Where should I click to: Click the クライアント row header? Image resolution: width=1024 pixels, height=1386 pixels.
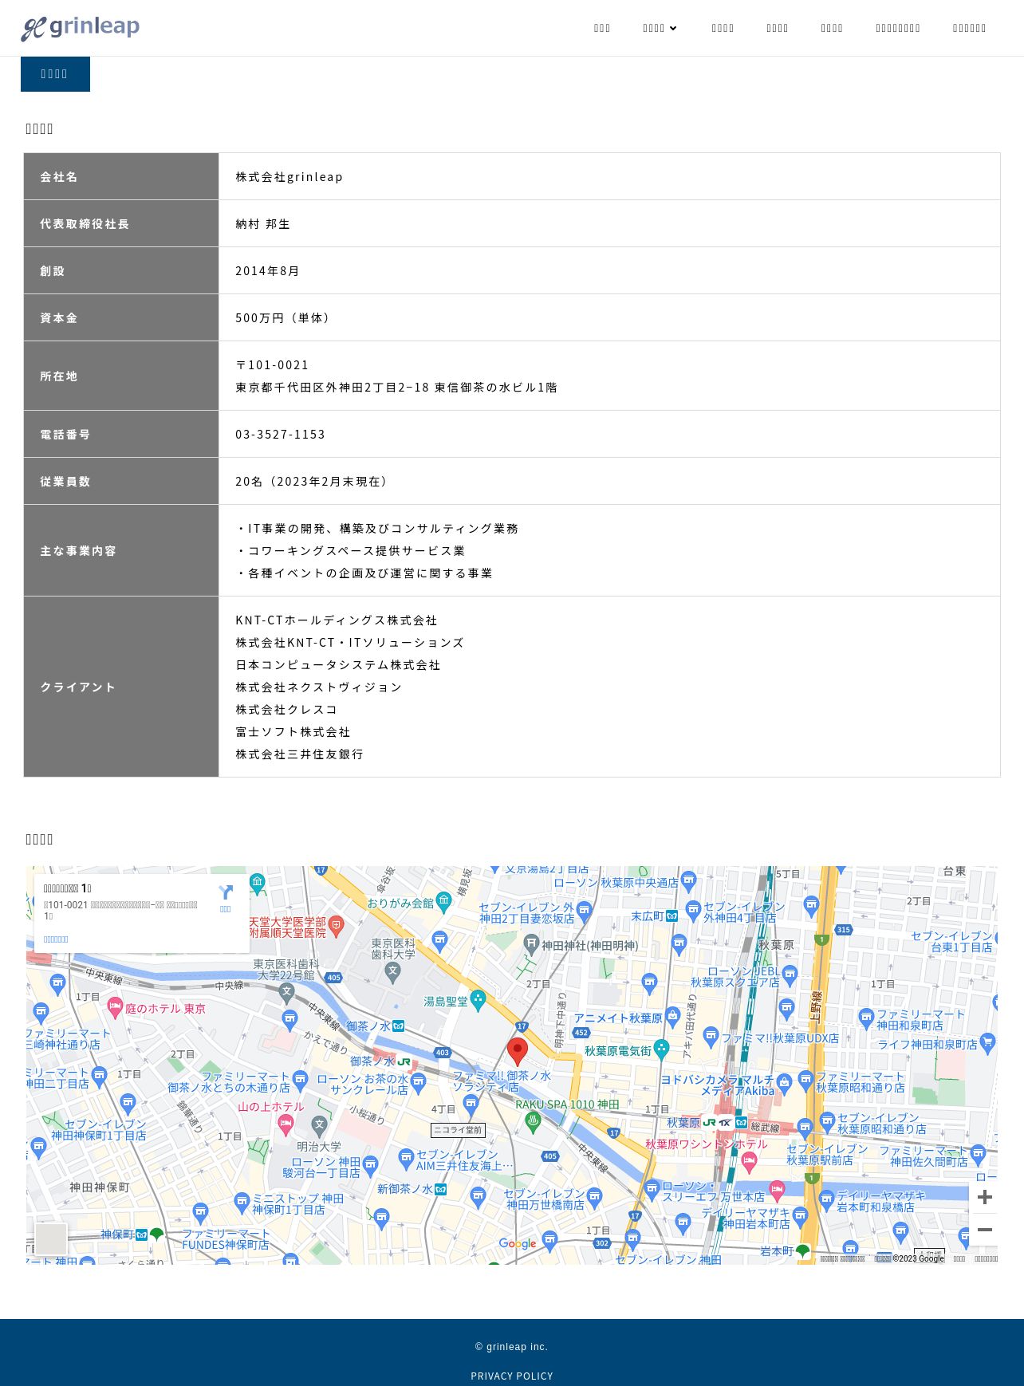coord(121,687)
